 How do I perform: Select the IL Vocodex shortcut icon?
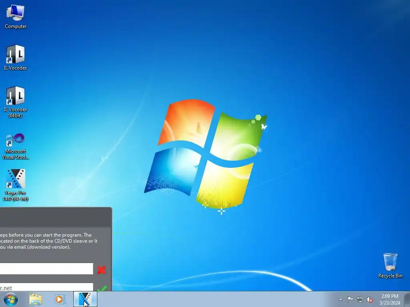[16, 58]
